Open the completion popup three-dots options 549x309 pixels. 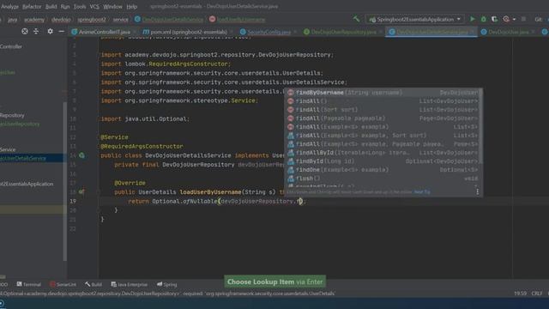(477, 191)
